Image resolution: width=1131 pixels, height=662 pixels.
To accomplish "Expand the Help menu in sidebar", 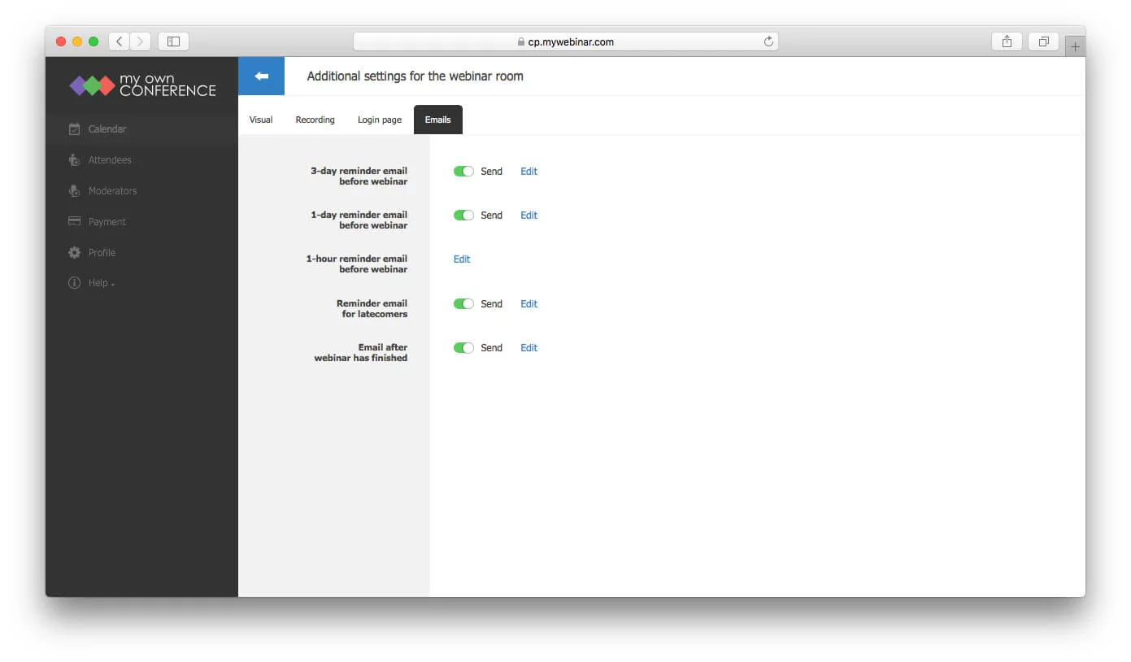I will pos(101,283).
